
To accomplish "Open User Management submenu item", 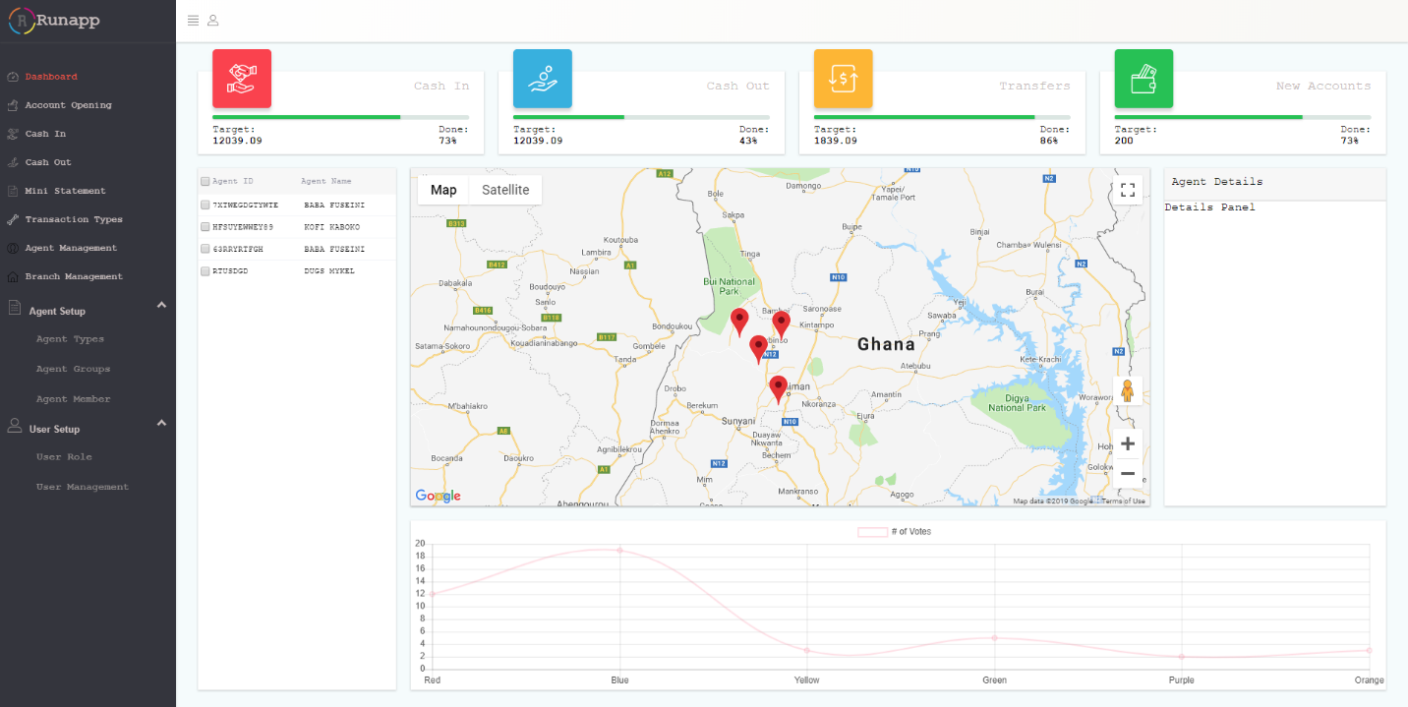I will tap(82, 487).
